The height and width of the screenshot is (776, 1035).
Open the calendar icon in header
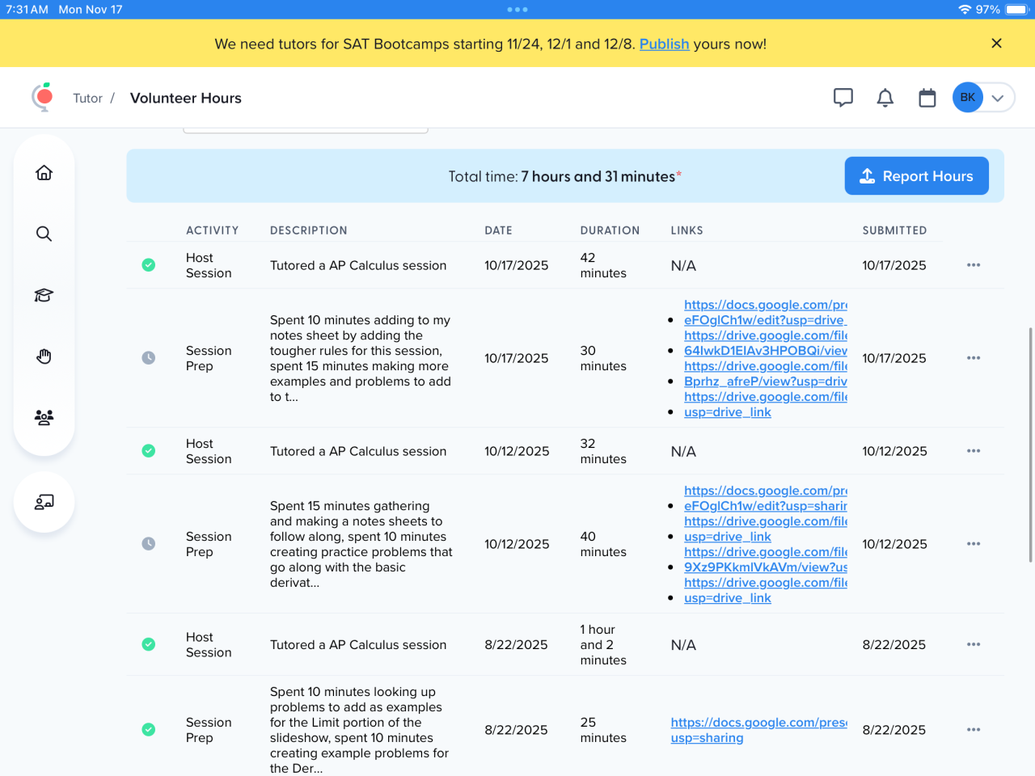927,98
